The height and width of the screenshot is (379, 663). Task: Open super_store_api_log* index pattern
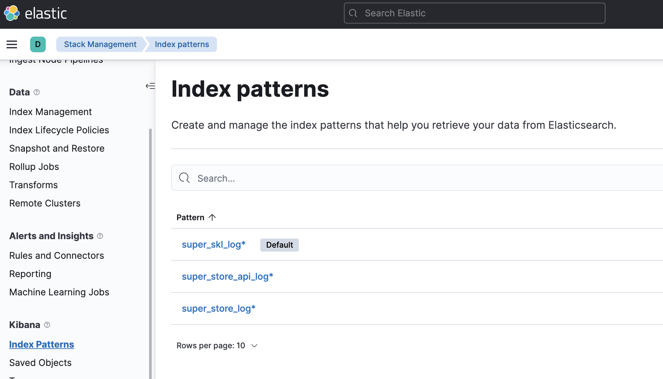pos(227,276)
